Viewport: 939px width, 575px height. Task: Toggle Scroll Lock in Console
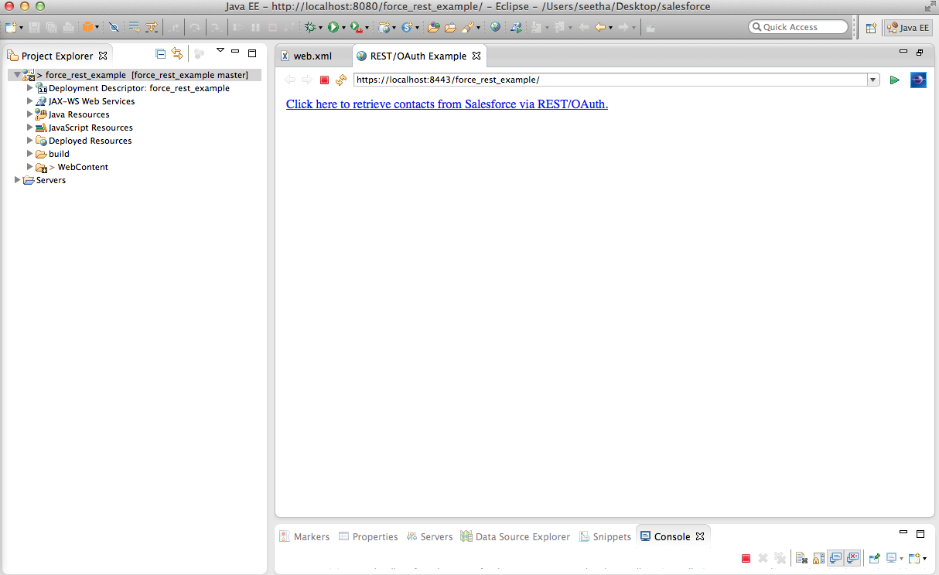pyautogui.click(x=818, y=558)
